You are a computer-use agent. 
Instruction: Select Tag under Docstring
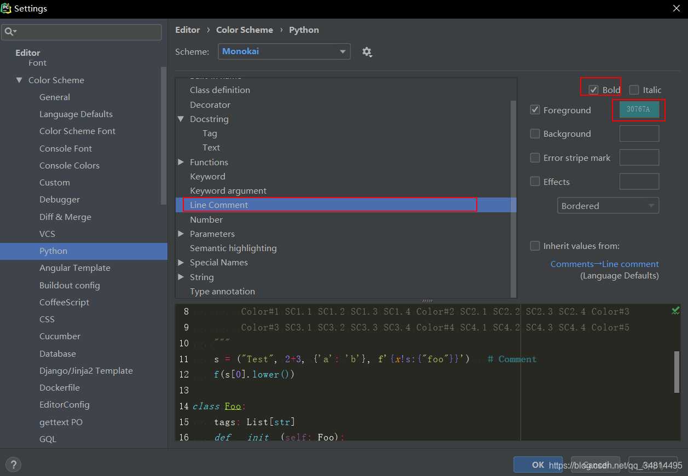[210, 133]
